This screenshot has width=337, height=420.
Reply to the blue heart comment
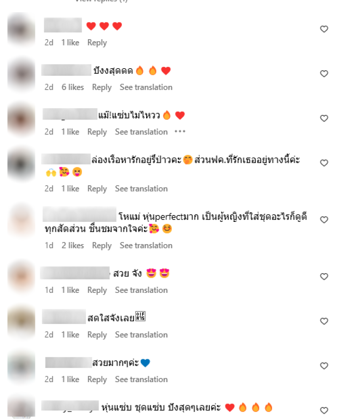tap(97, 380)
